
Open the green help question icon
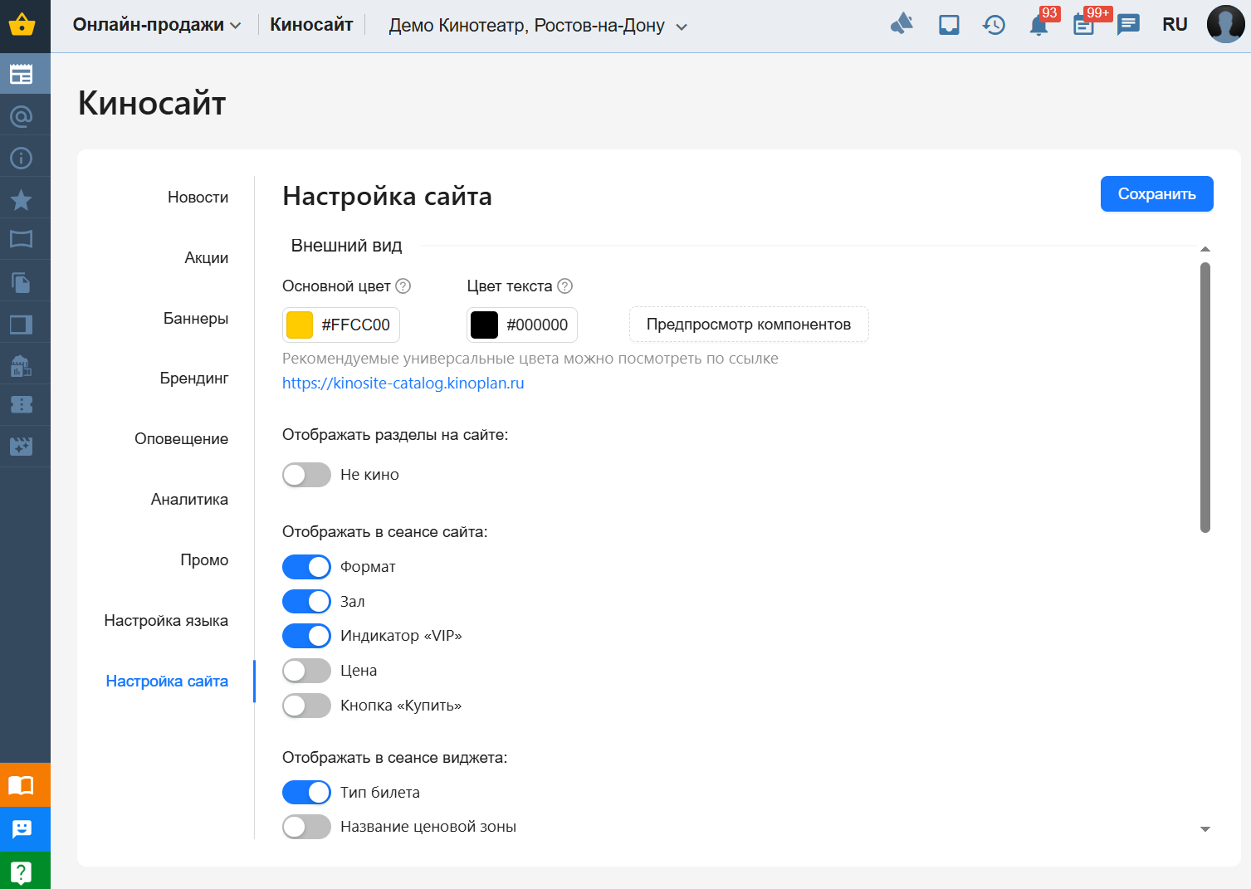click(x=22, y=872)
